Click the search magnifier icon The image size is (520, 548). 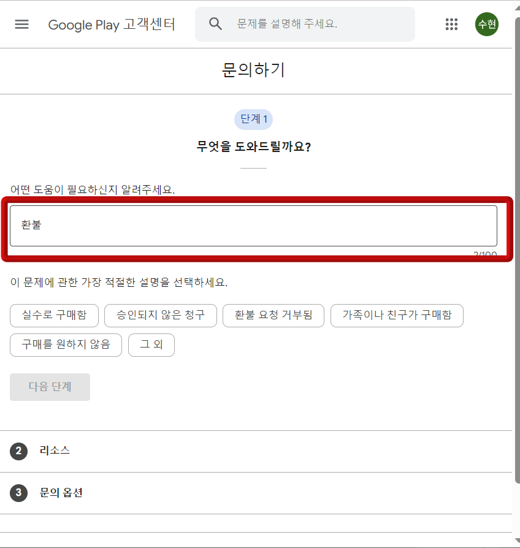click(215, 25)
